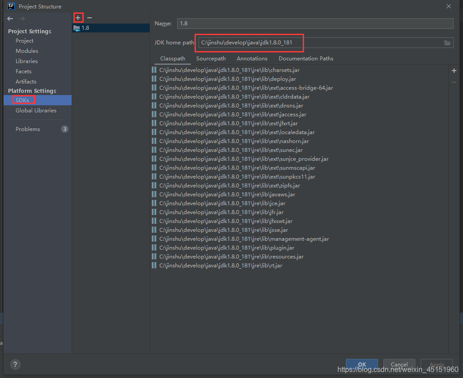Click inside the Name input field
This screenshot has width=463, height=378.
click(x=312, y=23)
